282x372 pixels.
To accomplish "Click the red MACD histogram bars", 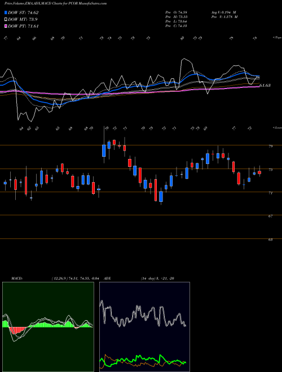I will 18,330.
